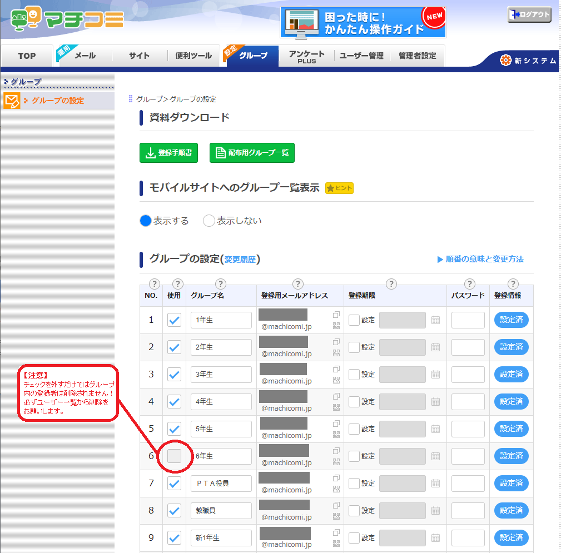Click the help icon above グループ名 column
Image resolution: width=561 pixels, height=553 pixels.
coord(220,284)
